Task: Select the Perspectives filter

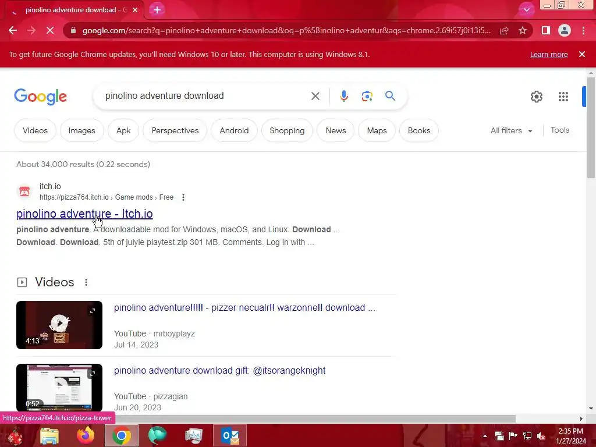Action: pyautogui.click(x=175, y=130)
